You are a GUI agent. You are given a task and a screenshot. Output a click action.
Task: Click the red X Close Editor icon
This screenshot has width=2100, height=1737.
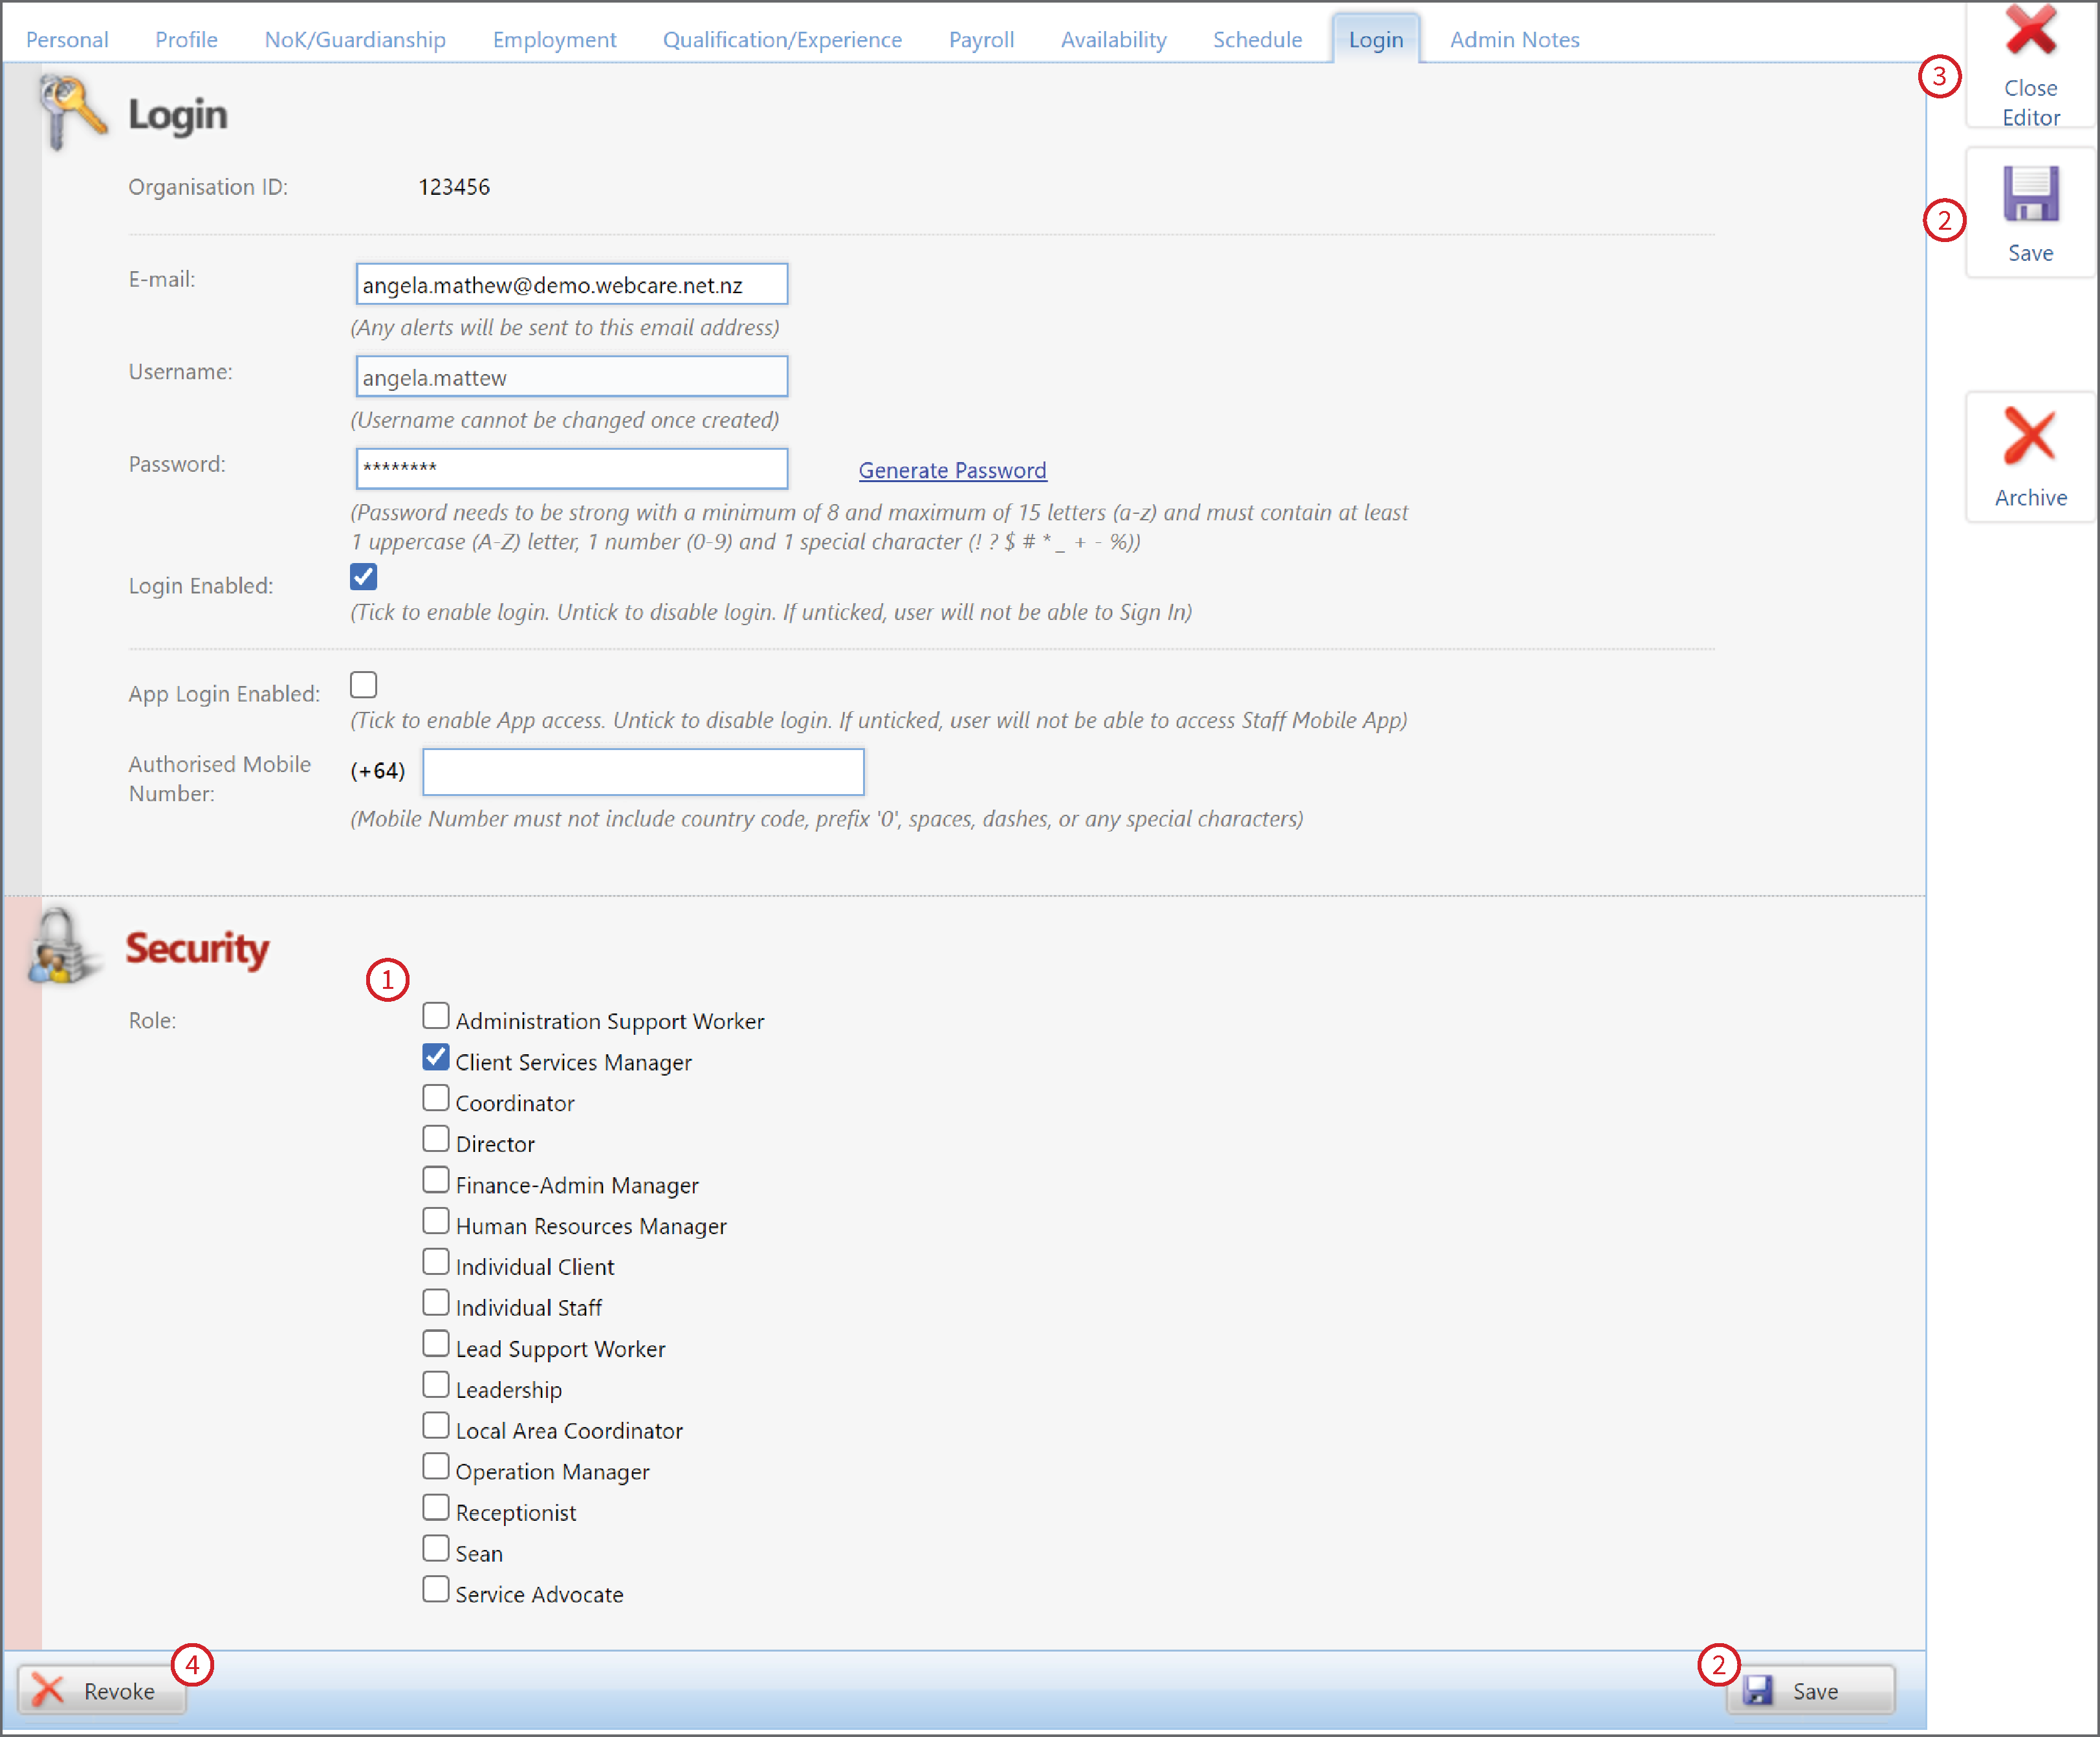tap(2031, 30)
